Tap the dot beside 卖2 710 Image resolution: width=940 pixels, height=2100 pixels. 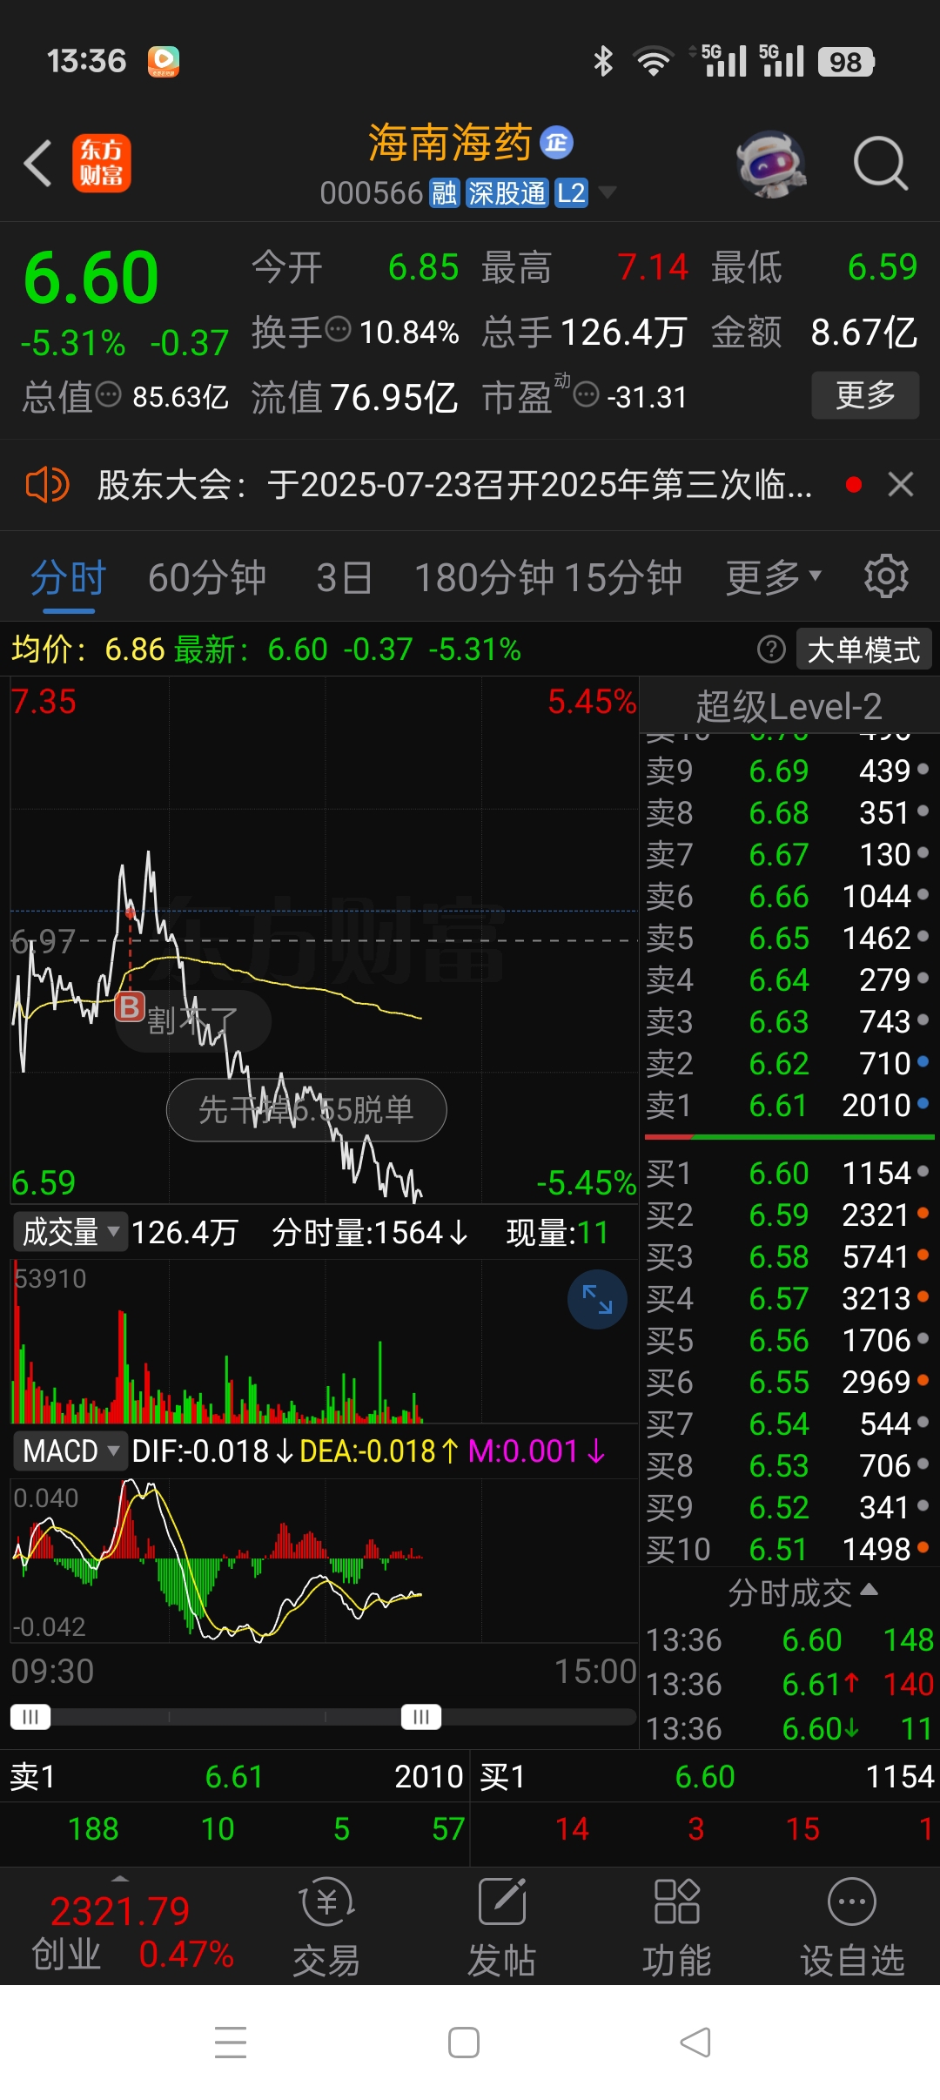point(923,1060)
